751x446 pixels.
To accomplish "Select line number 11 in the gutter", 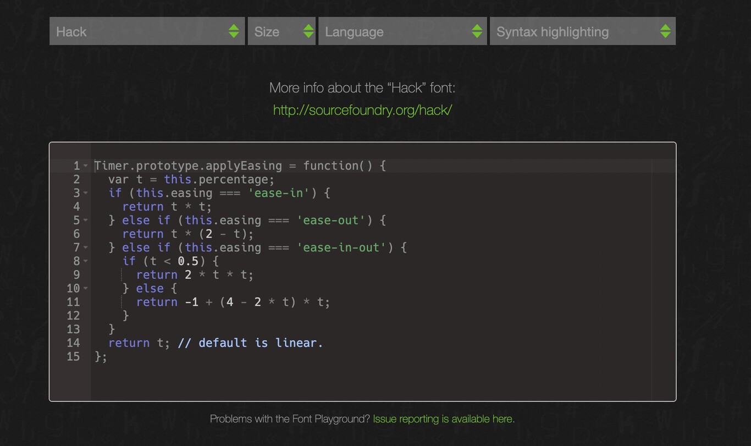I will pyautogui.click(x=73, y=302).
